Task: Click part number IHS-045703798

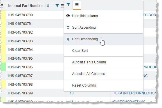Action: 20,85
